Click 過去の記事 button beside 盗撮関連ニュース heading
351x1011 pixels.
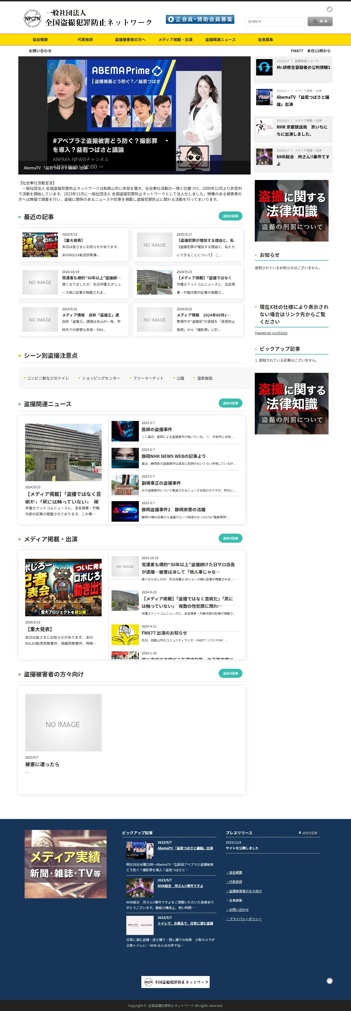[x=231, y=403]
